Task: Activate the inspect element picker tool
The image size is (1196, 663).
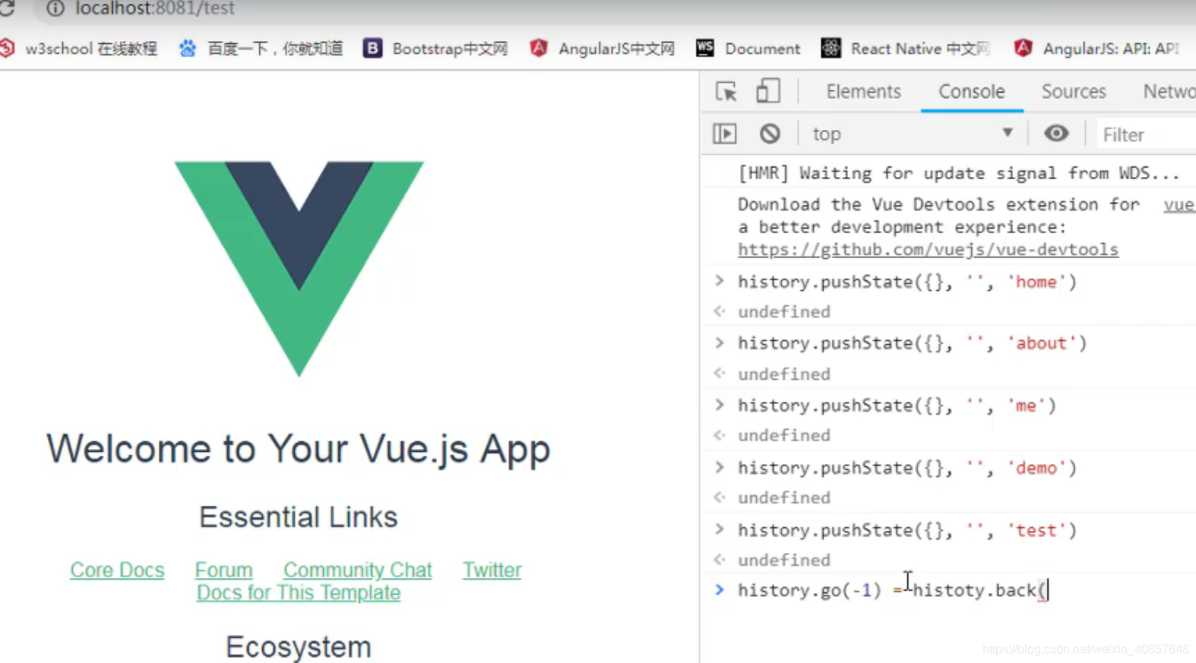Action: point(726,91)
